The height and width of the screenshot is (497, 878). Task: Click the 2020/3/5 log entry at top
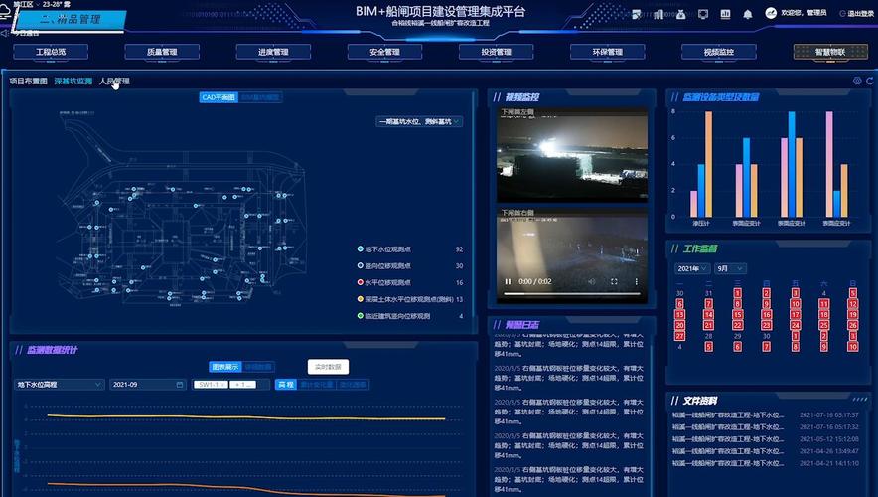[x=569, y=345]
